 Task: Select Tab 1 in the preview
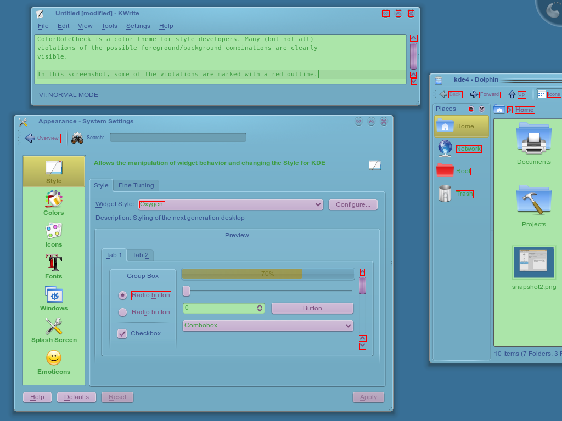click(114, 255)
